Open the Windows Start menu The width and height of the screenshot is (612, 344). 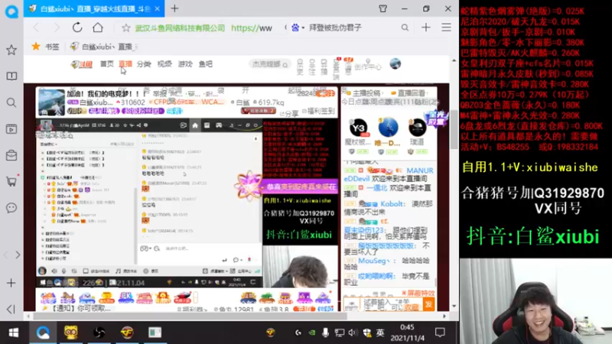[x=14, y=333]
